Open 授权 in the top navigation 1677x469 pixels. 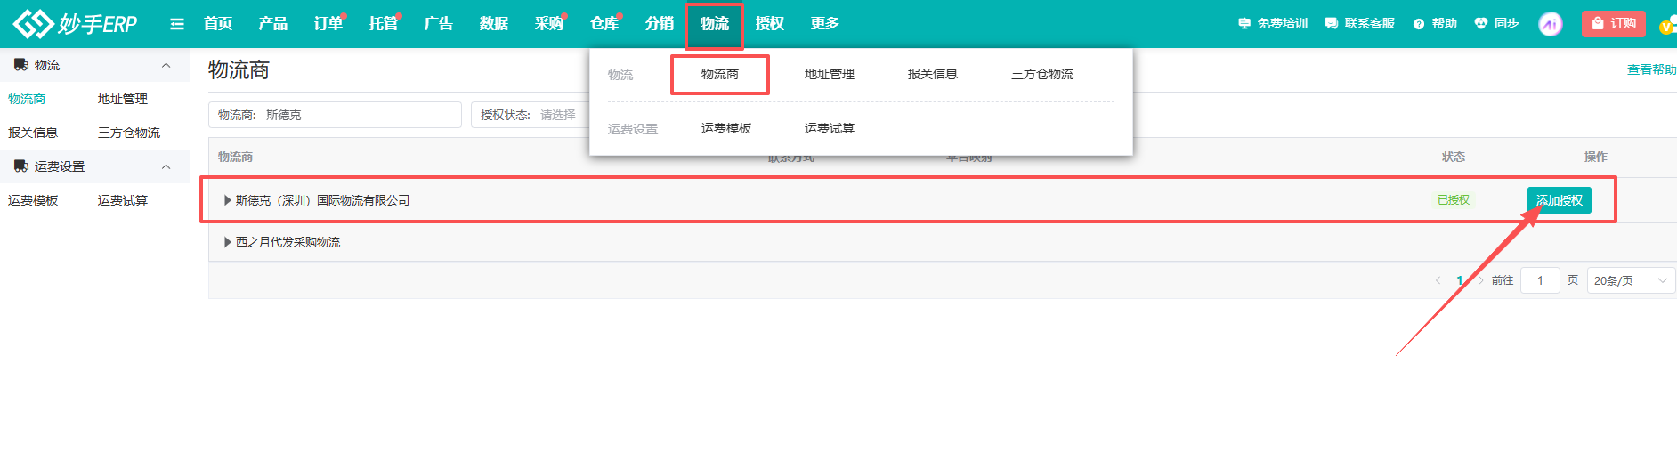tap(770, 23)
